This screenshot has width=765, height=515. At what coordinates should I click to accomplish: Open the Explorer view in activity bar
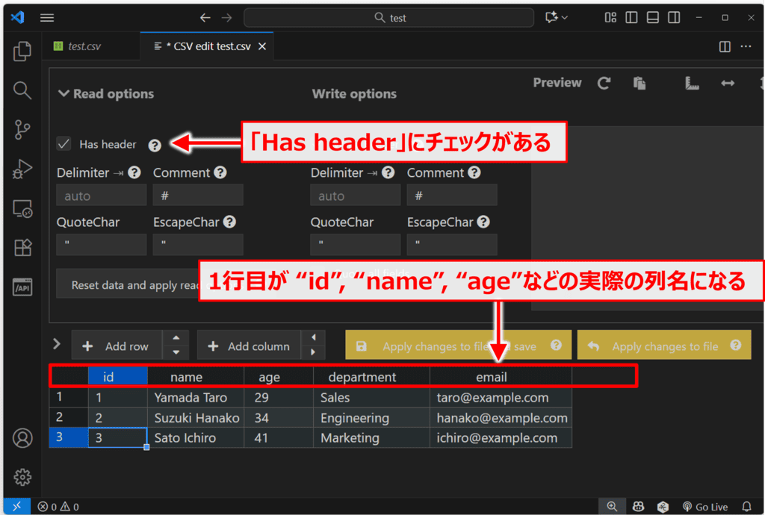coord(22,51)
